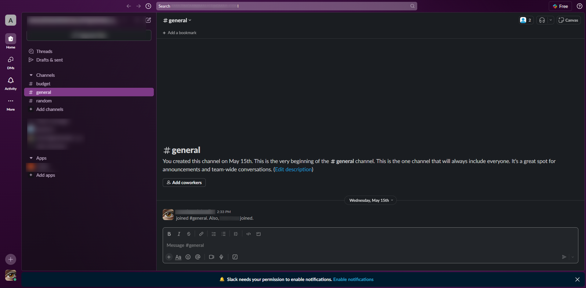Open the Wednesday, May 15th date dropdown
Image resolution: width=586 pixels, height=288 pixels.
click(371, 200)
